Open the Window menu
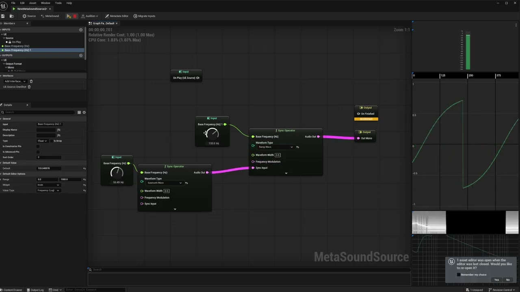This screenshot has width=520, height=292. (45, 3)
